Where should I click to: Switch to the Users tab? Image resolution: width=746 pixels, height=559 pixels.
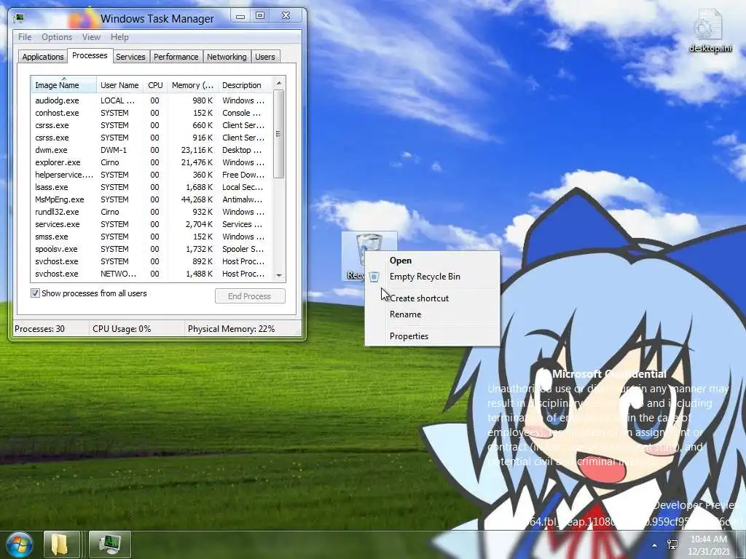click(265, 57)
